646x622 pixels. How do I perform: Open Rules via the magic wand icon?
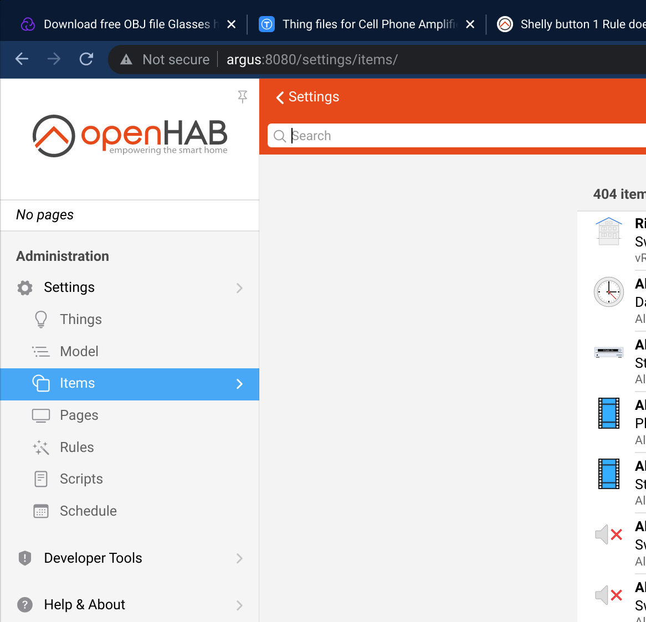41,448
